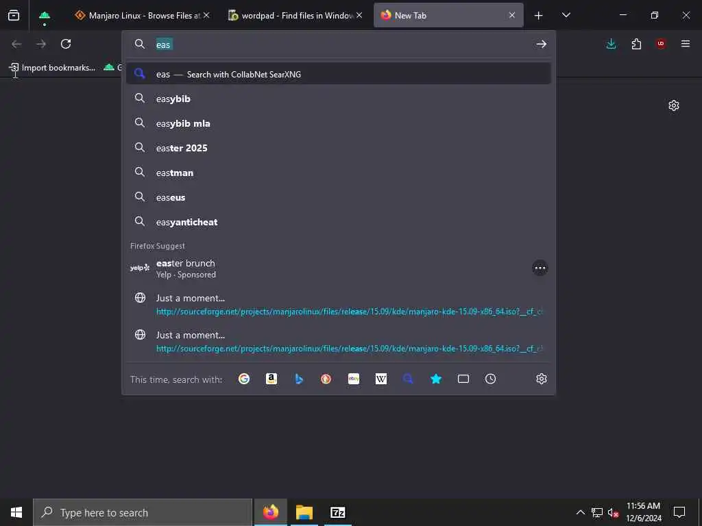Screen dimensions: 702x526
Task: Search this time with Bing
Action: (x=299, y=379)
